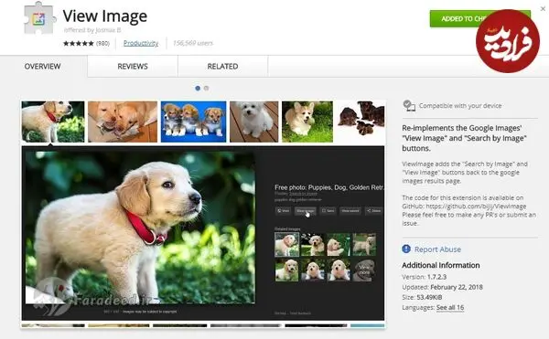Click the (980) ratings count

102,43
